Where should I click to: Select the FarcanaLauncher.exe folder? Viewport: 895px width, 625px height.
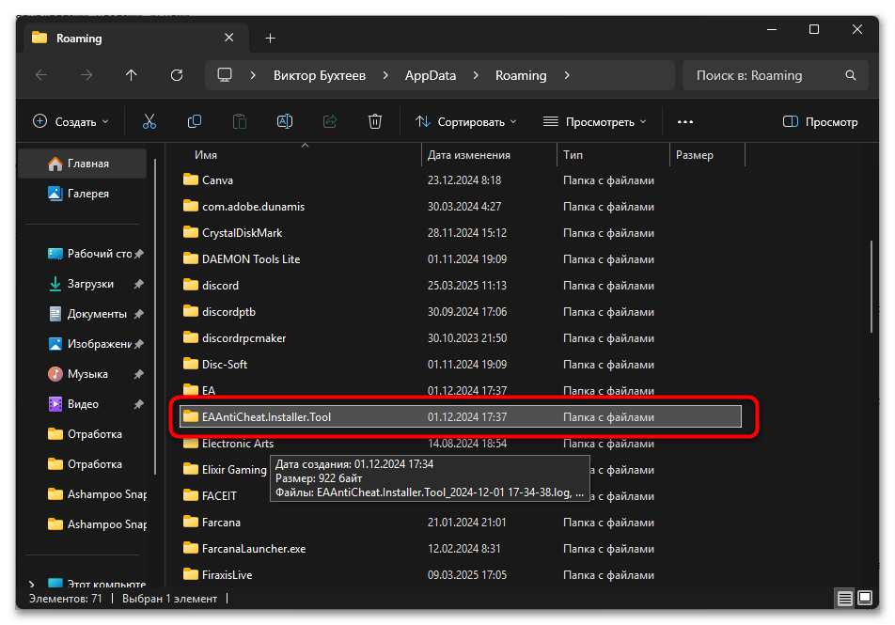pyautogui.click(x=460, y=549)
